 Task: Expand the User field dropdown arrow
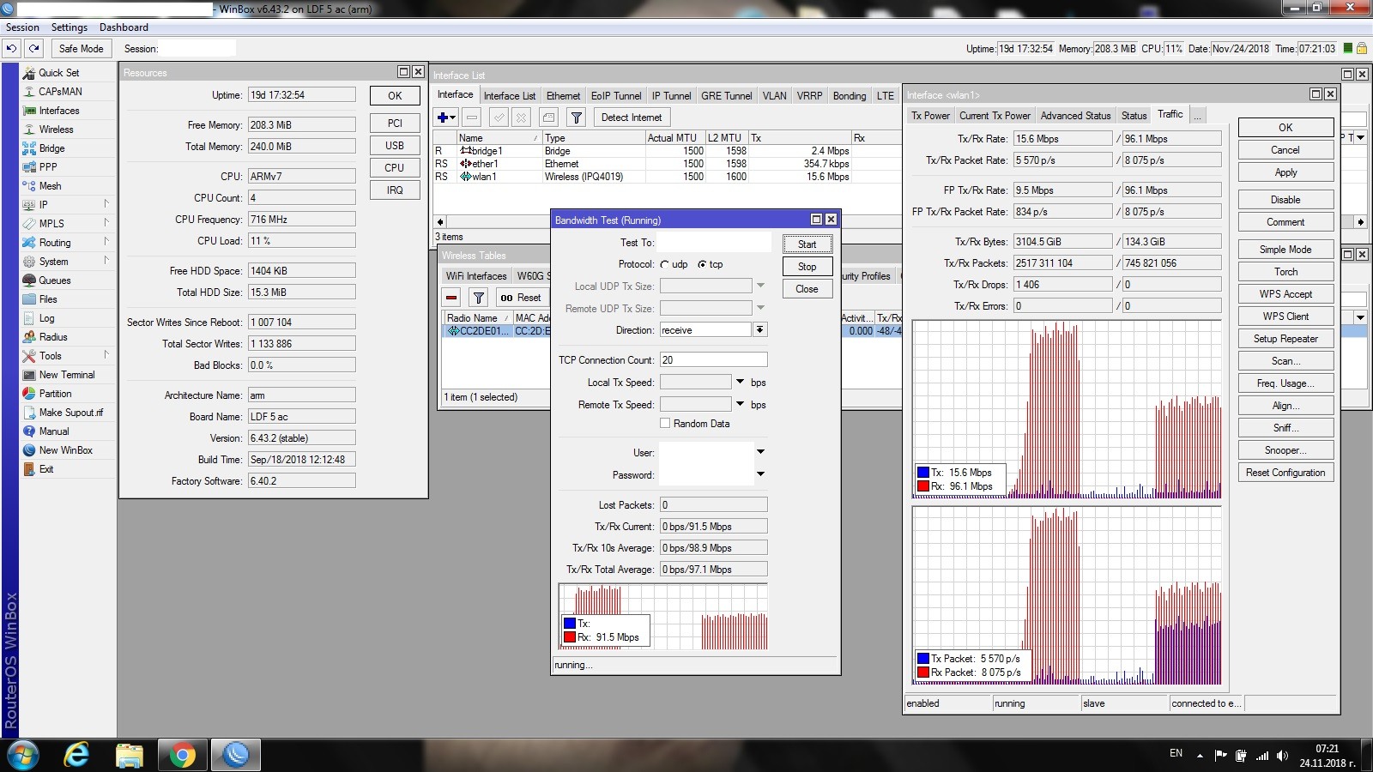tap(760, 452)
